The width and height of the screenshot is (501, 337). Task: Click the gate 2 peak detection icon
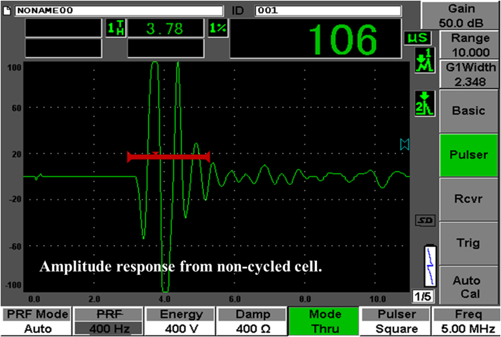pos(425,103)
